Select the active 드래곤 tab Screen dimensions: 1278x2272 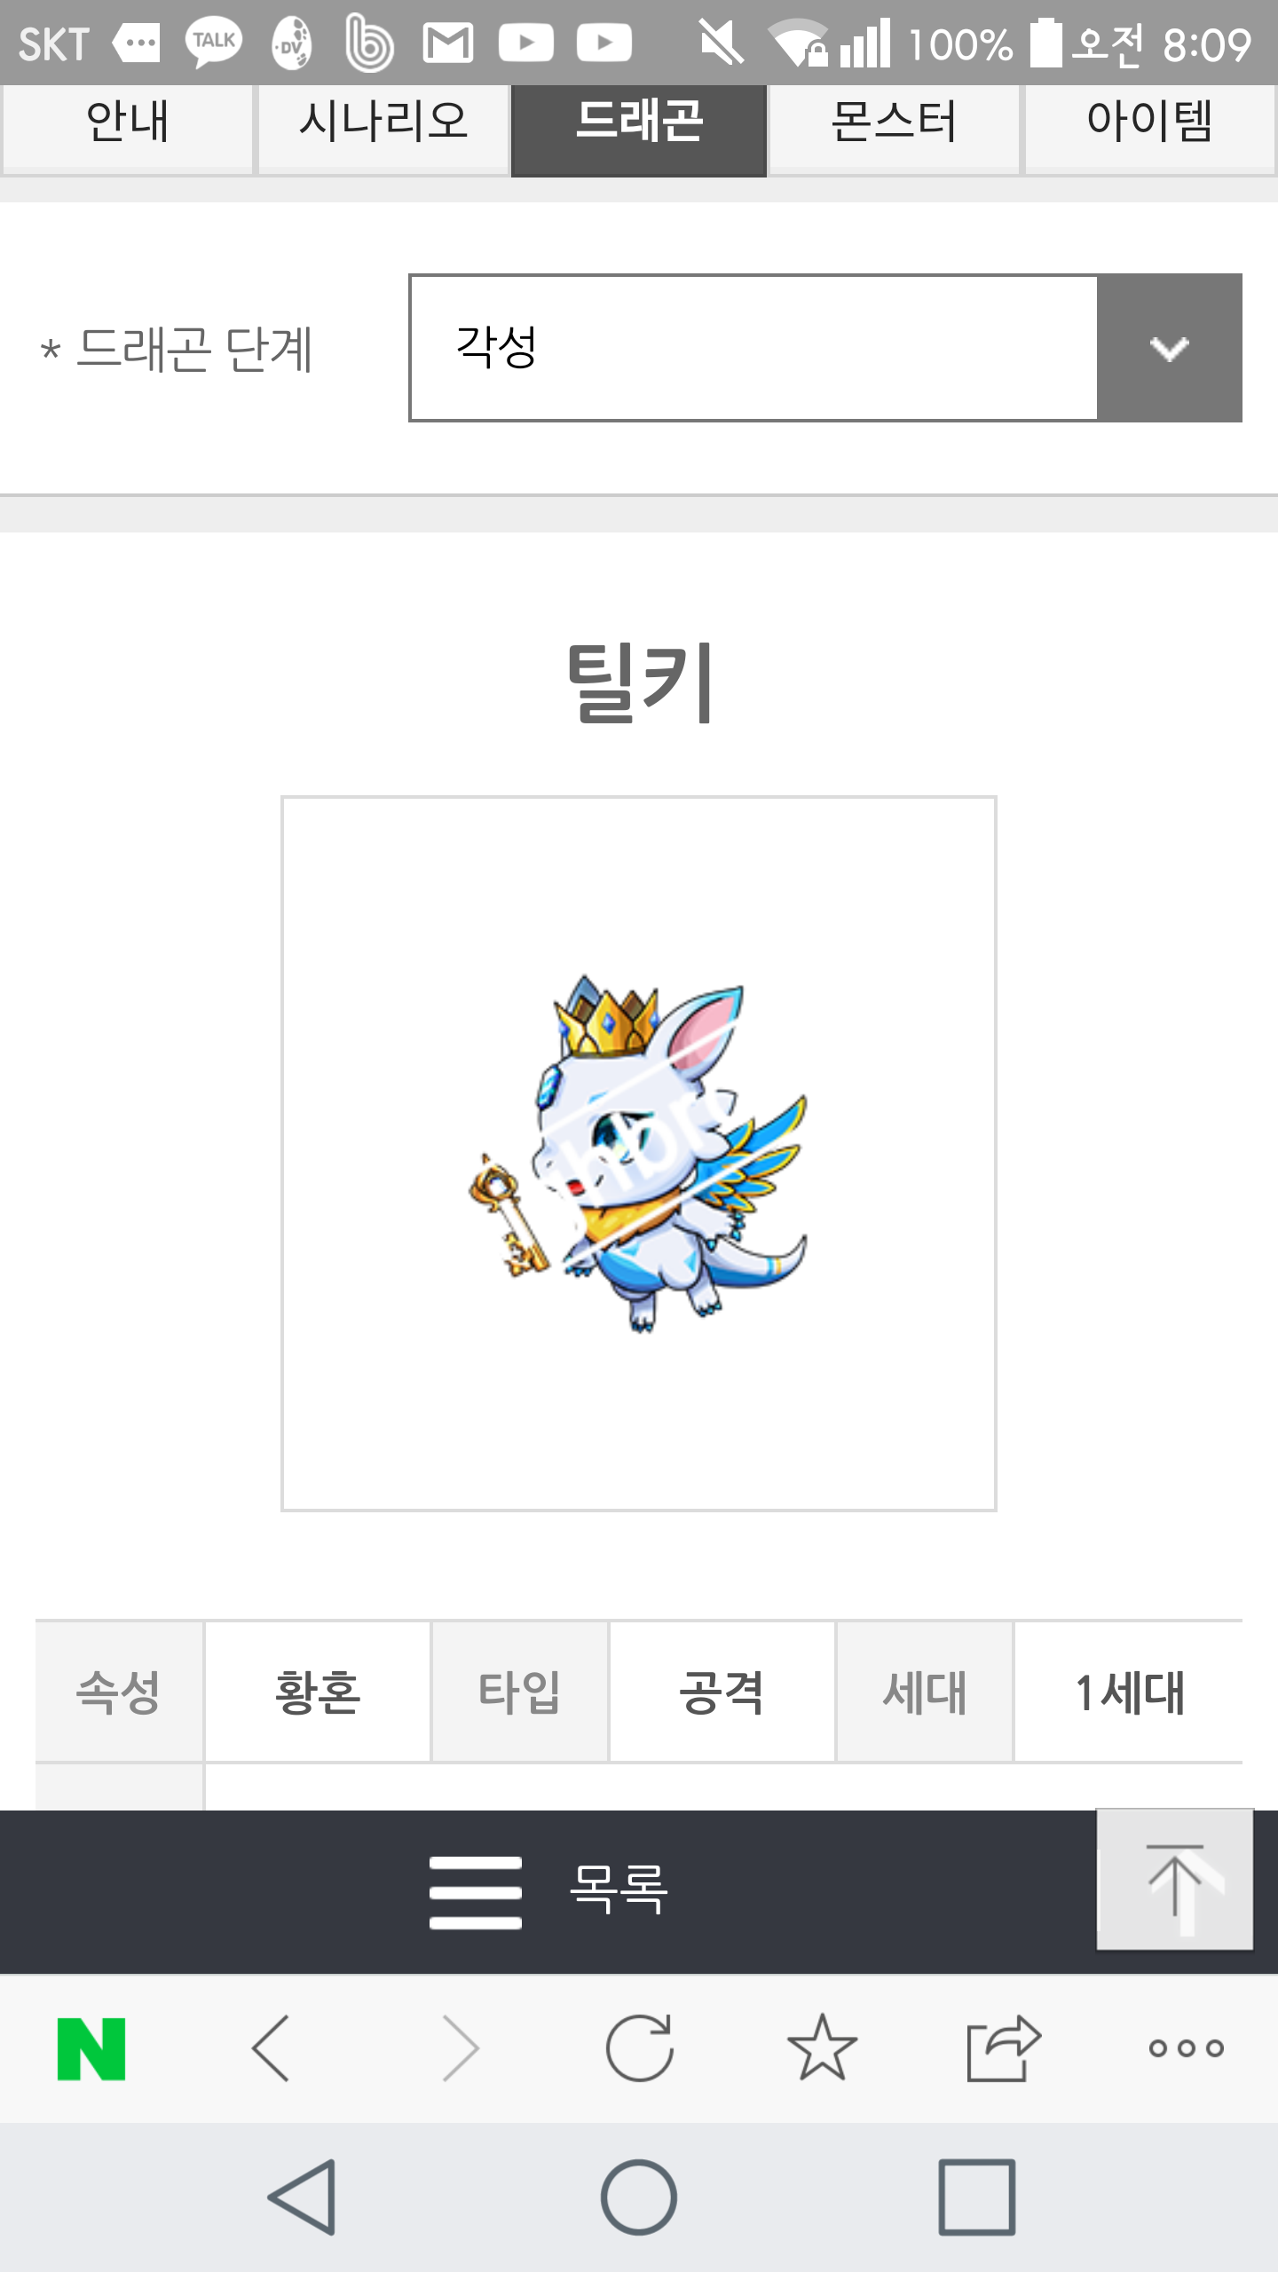pyautogui.click(x=639, y=129)
